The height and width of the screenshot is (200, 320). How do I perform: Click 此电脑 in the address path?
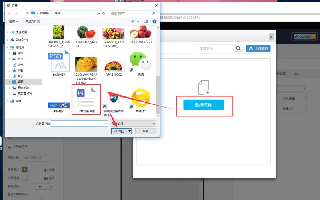(x=44, y=13)
